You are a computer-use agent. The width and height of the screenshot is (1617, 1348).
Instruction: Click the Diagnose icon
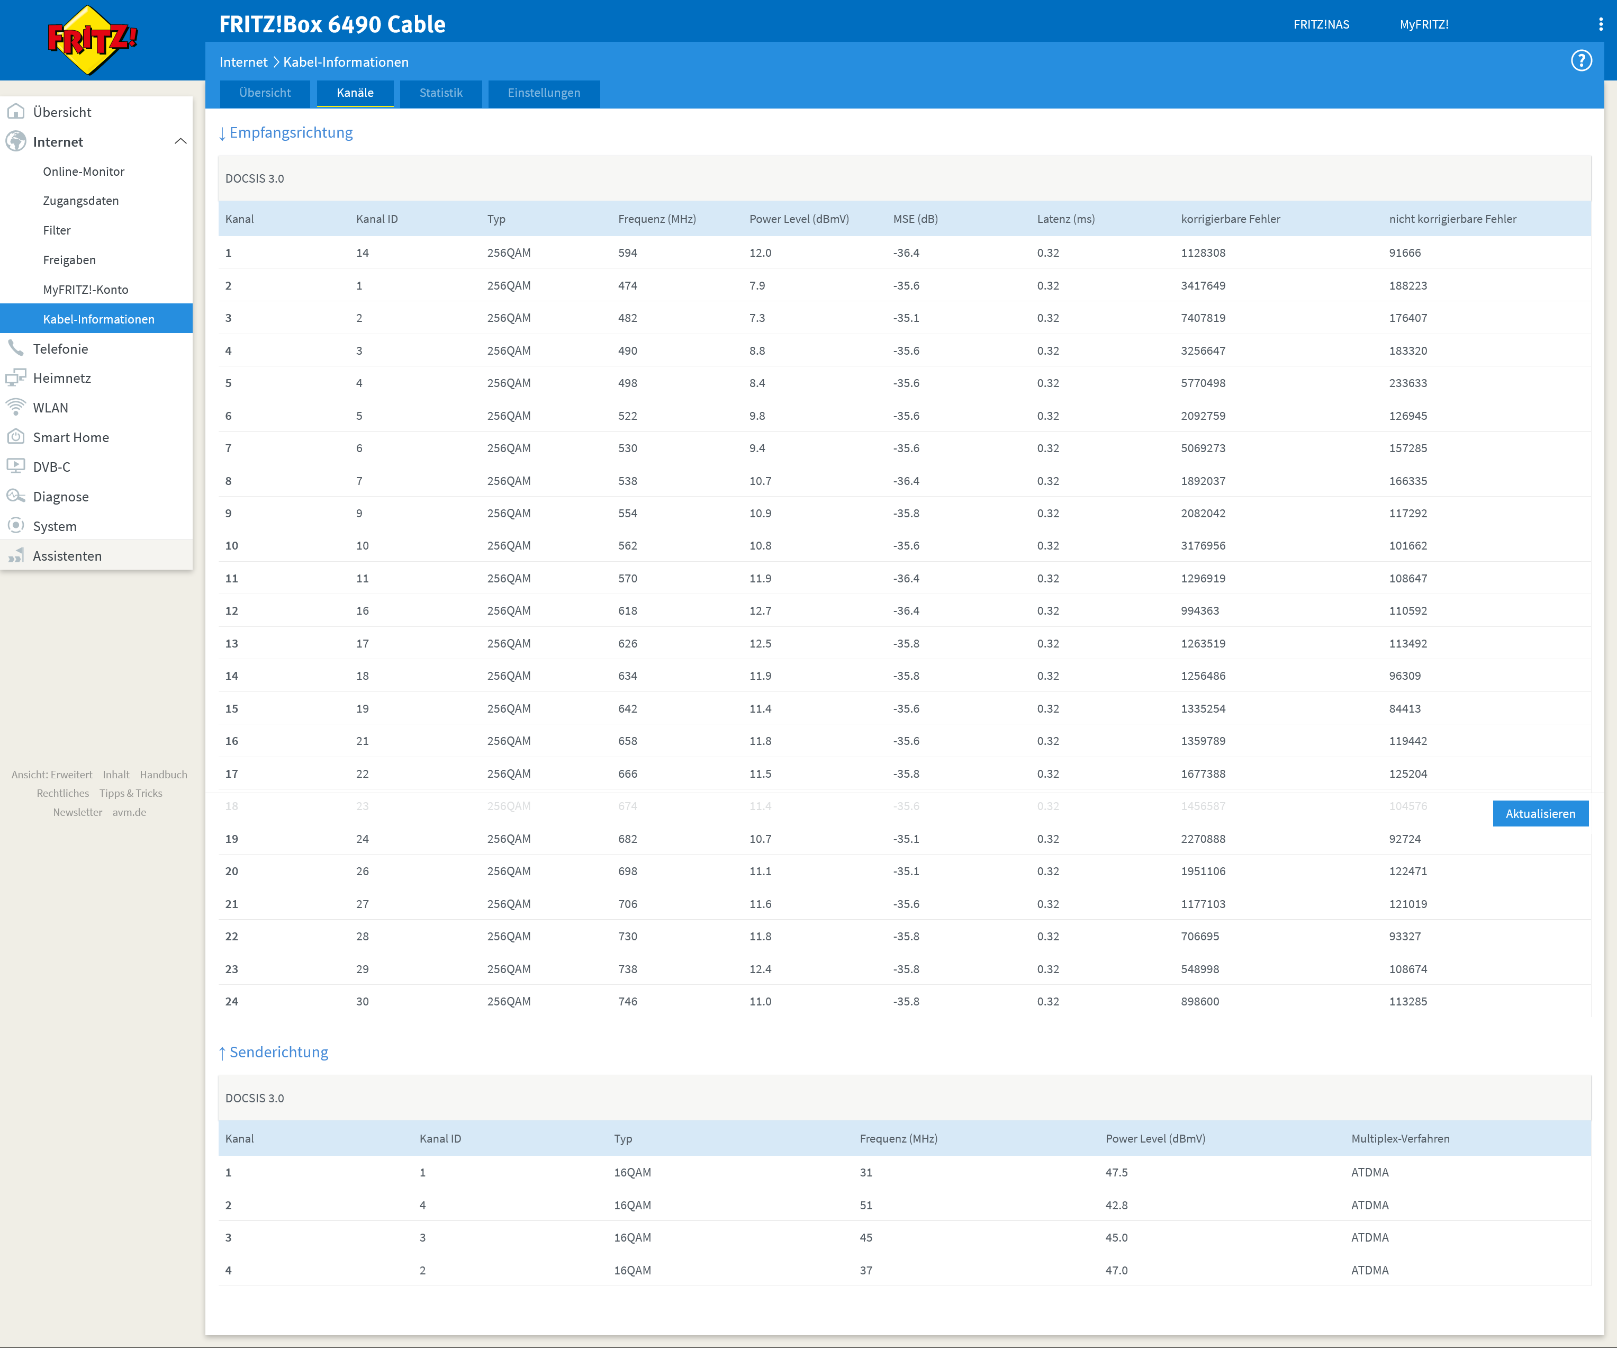coord(15,496)
